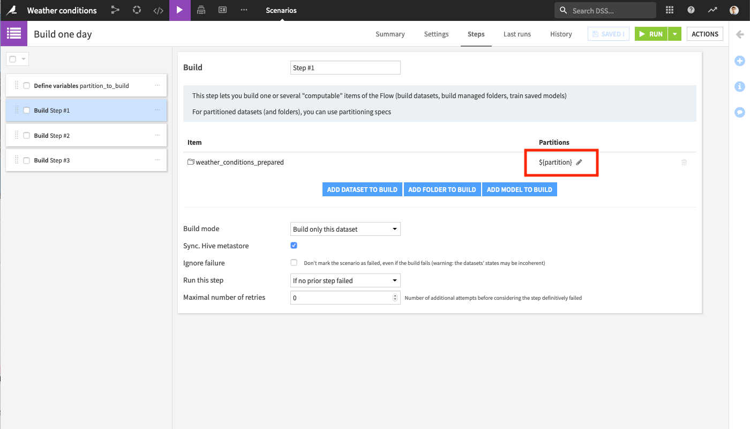750x429 pixels.
Task: Open help question mark icon
Action: (691, 10)
